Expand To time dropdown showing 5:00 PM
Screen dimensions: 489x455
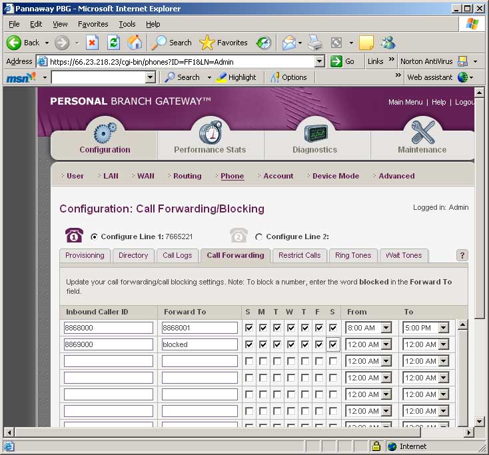coord(443,328)
